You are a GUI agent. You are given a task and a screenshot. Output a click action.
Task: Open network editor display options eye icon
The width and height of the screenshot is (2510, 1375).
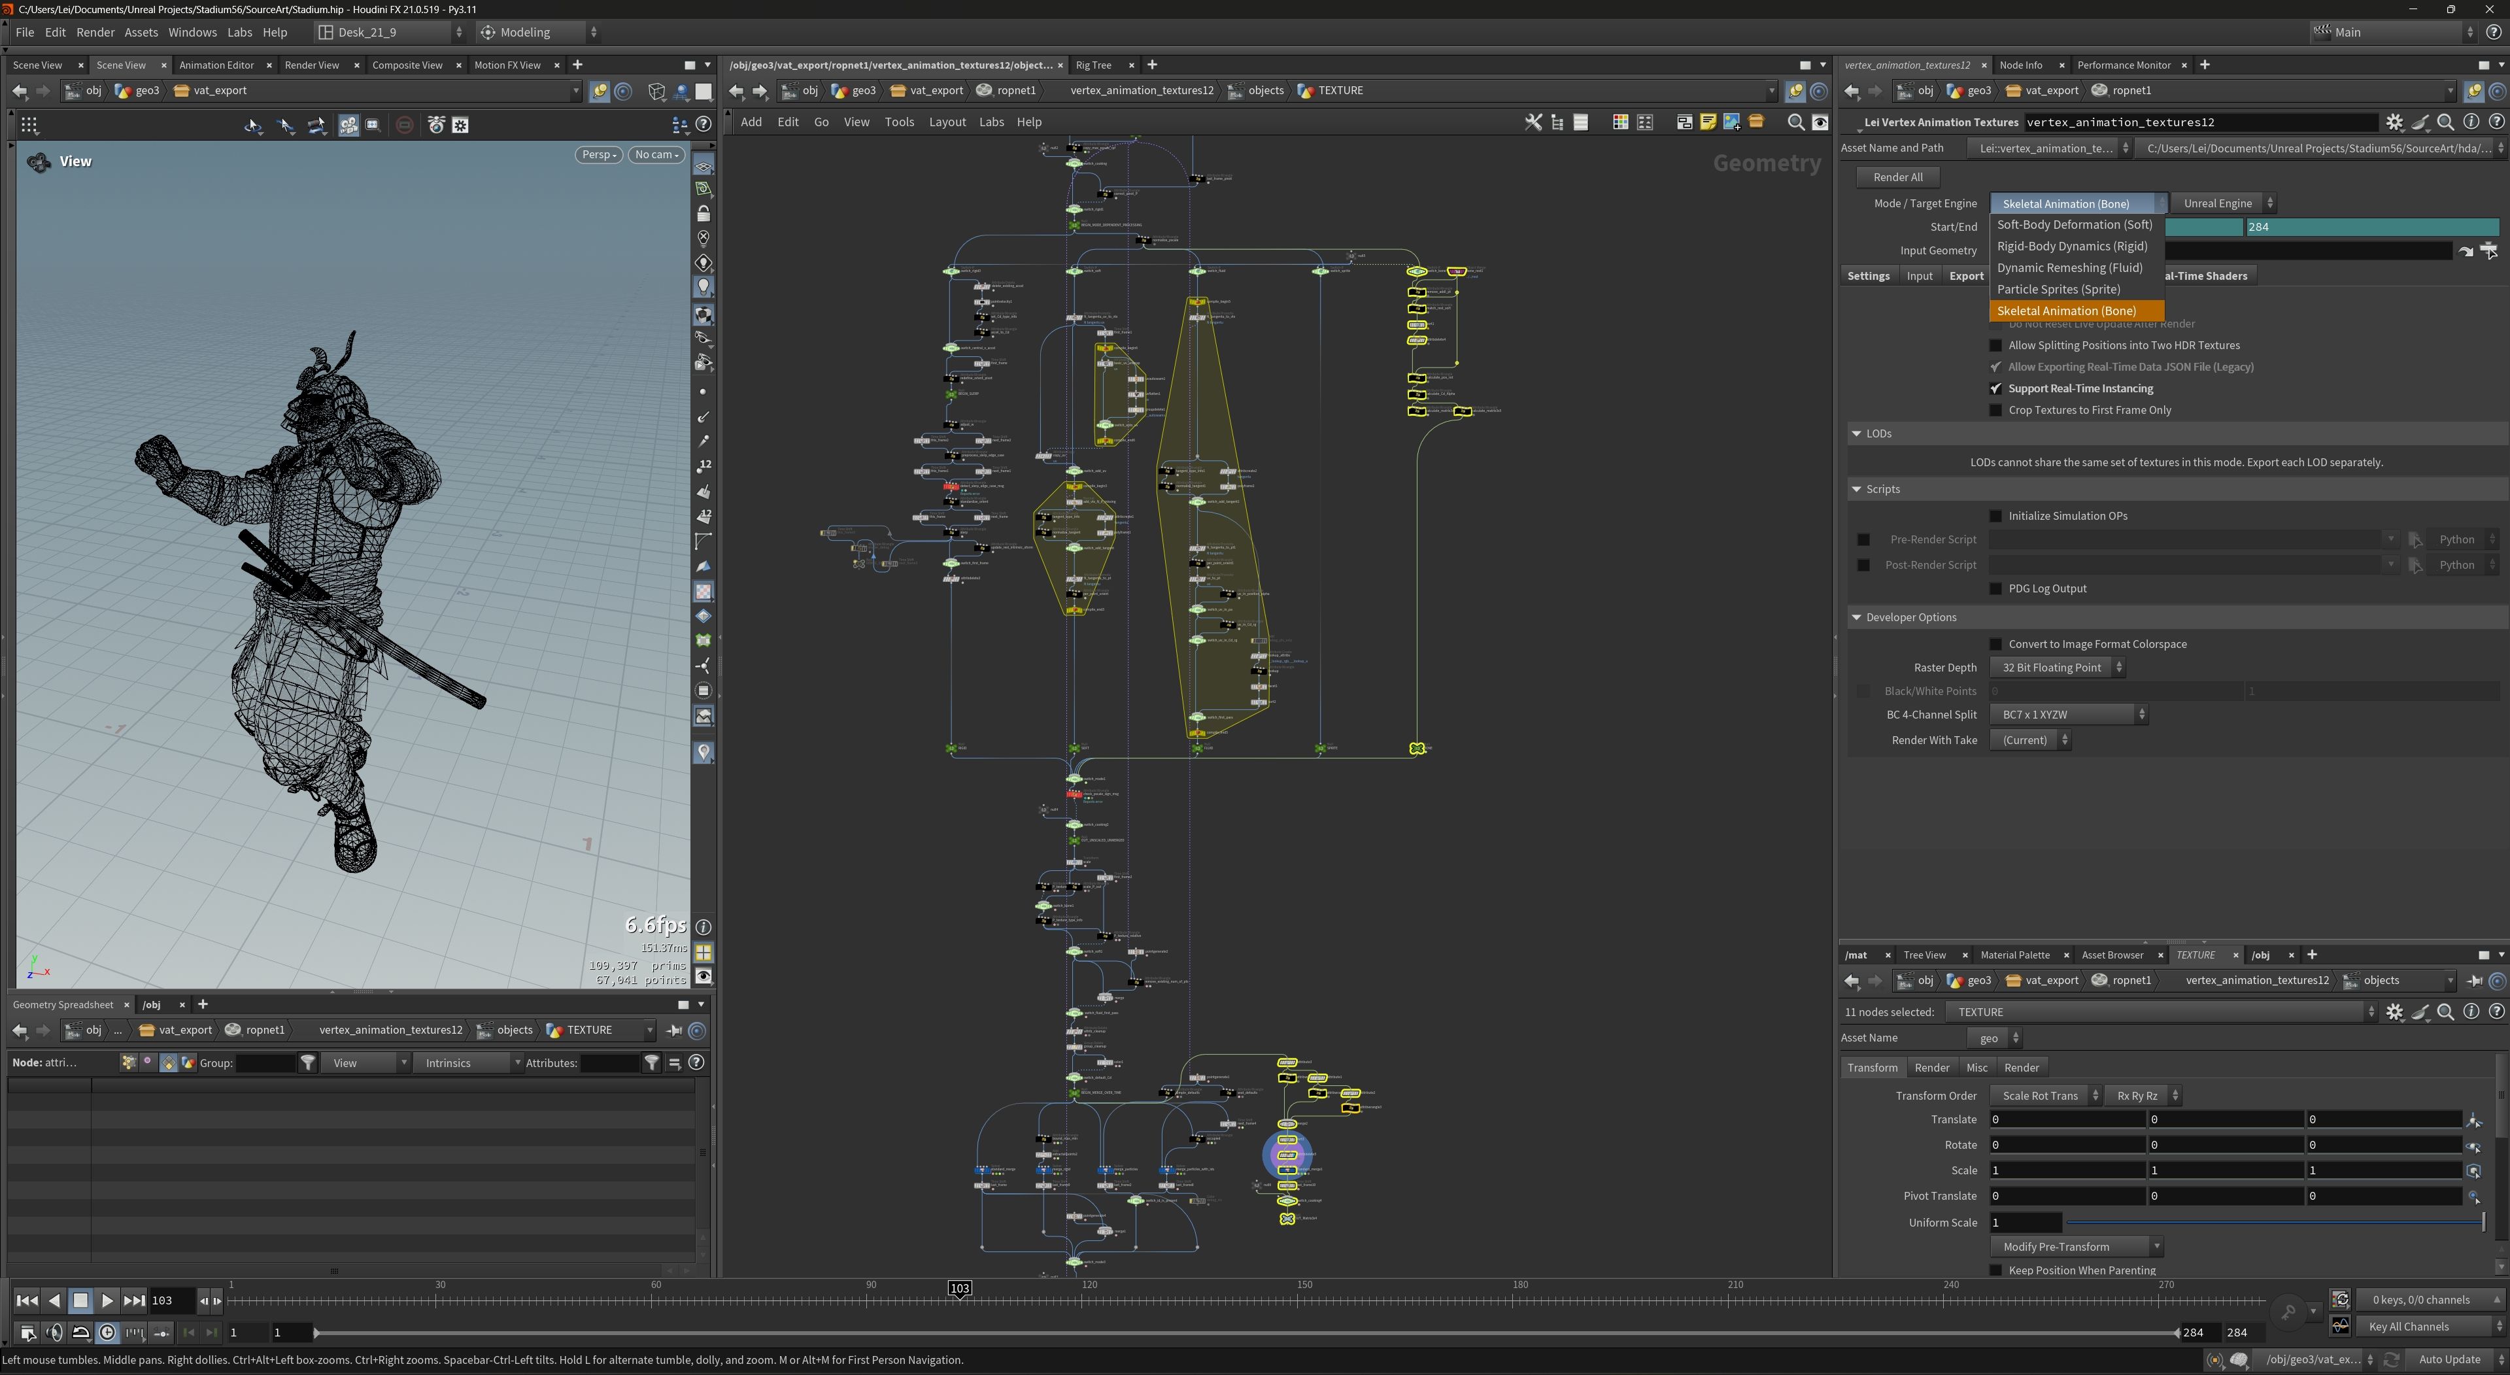[1819, 122]
